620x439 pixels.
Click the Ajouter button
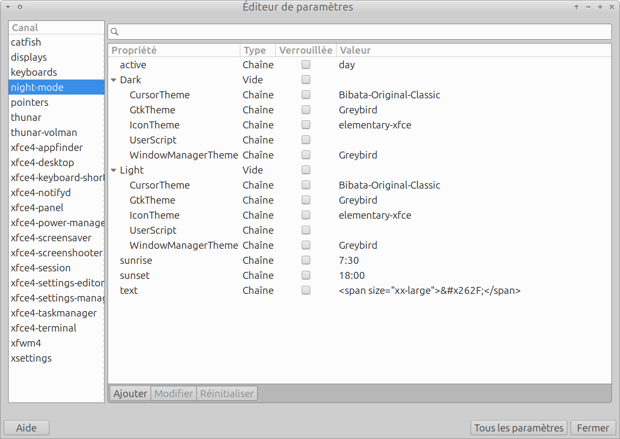130,393
